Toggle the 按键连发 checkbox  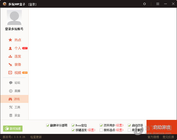tap(73, 130)
